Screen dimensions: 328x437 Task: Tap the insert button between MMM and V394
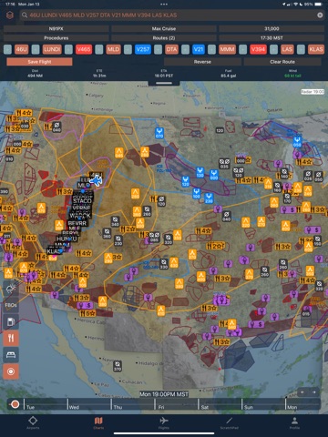[242, 49]
